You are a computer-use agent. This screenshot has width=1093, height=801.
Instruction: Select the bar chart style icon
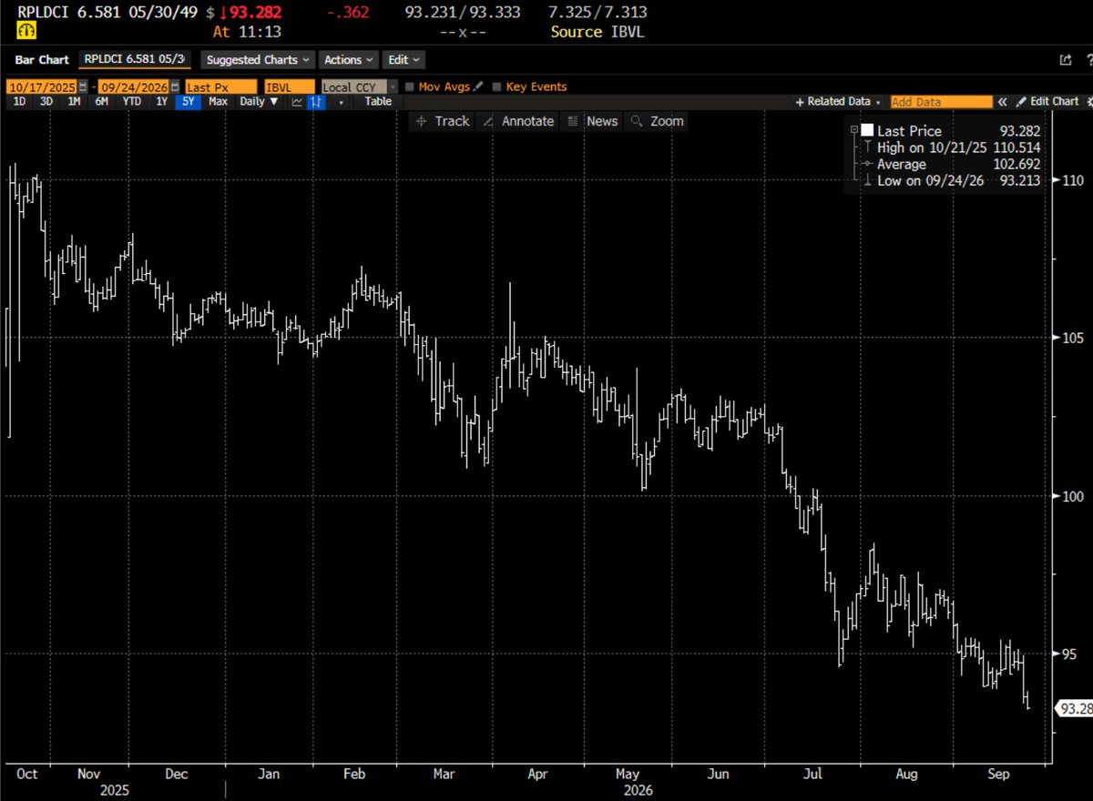[x=316, y=102]
